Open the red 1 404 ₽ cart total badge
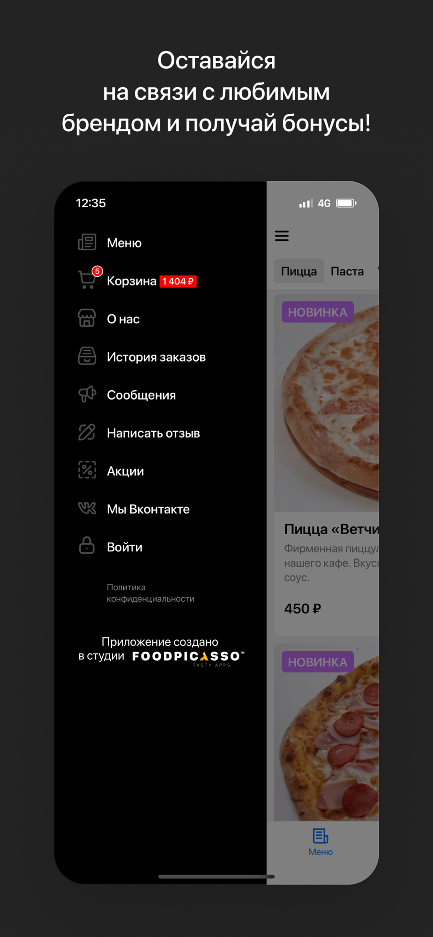 tap(178, 281)
